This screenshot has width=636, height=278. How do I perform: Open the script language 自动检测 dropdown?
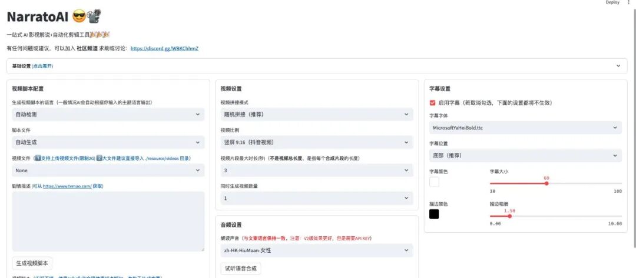(108, 115)
